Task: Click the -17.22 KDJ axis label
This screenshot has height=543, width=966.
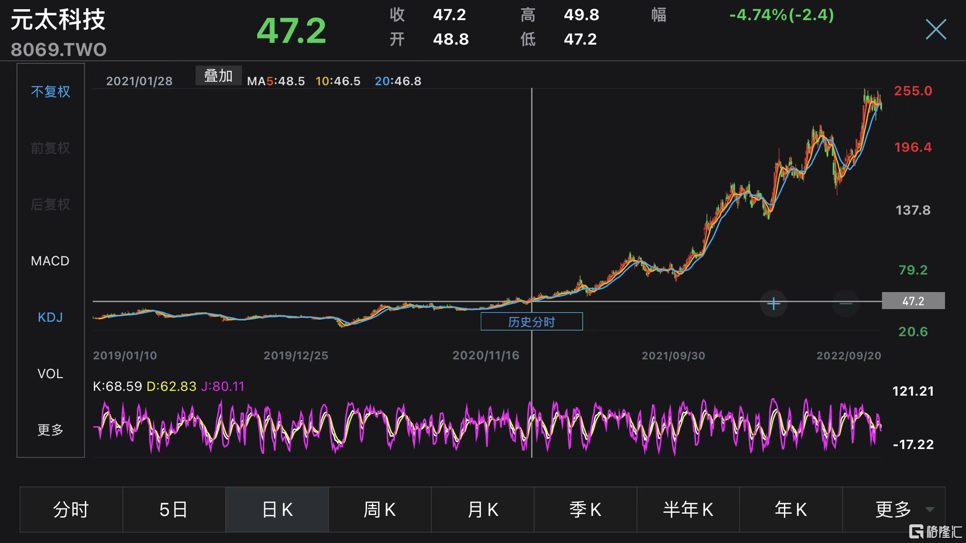Action: 913,445
